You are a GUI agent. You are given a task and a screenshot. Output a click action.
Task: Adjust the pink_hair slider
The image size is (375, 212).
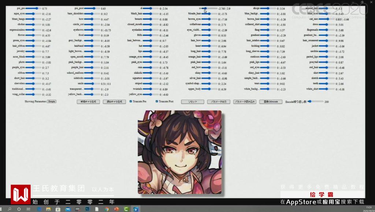click(x=209, y=62)
